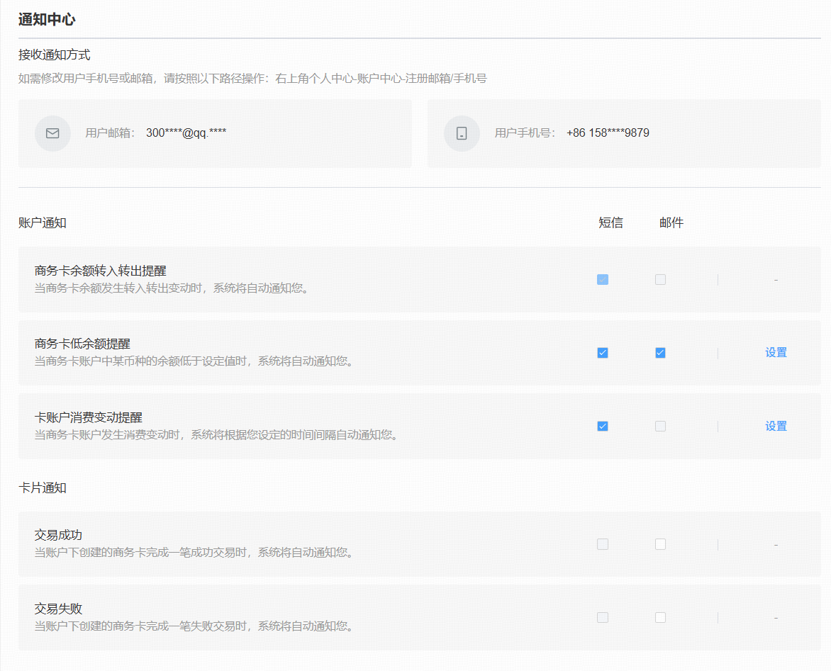Open 设置 for 商务卡低余额提醒
Screen dimensions: 831x671
tap(776, 353)
